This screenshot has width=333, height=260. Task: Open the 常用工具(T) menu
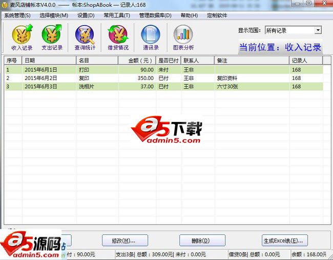117,15
